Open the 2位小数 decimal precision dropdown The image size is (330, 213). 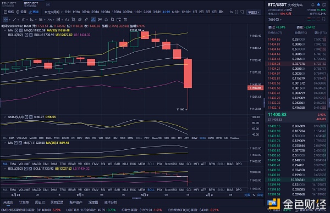pos(275,19)
